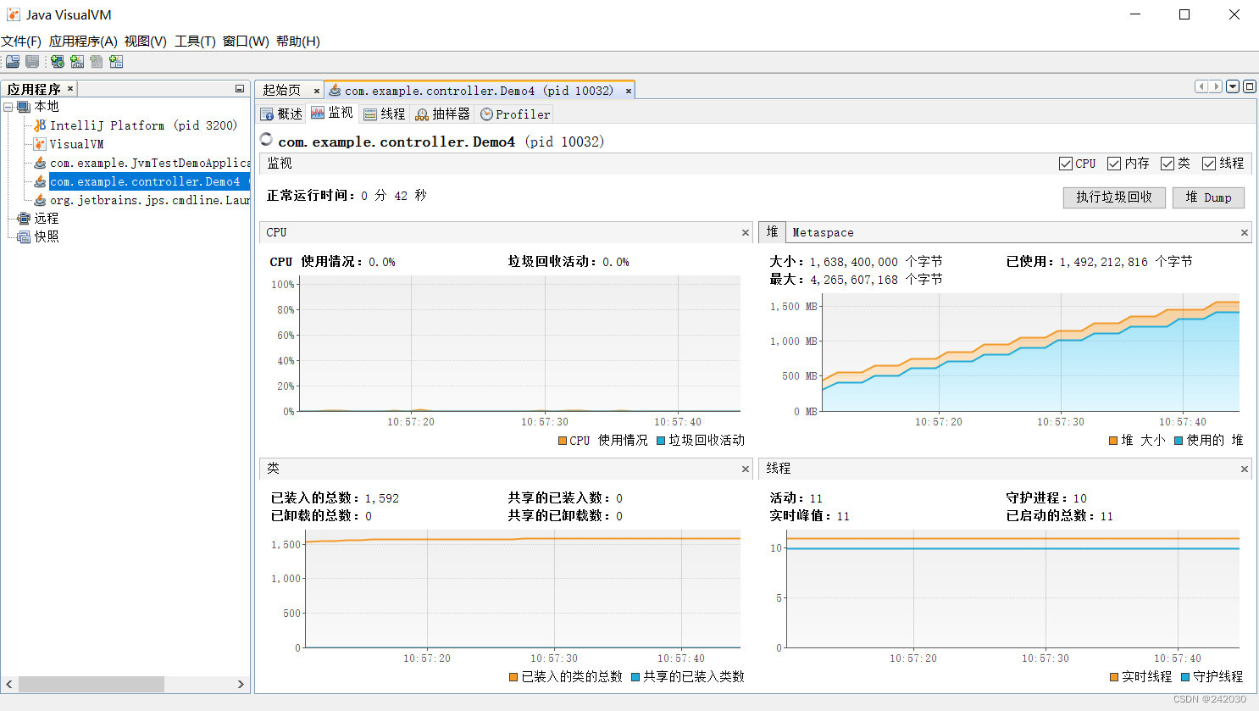The width and height of the screenshot is (1259, 711).
Task: Close the 线程 chart panel
Action: point(1245,469)
